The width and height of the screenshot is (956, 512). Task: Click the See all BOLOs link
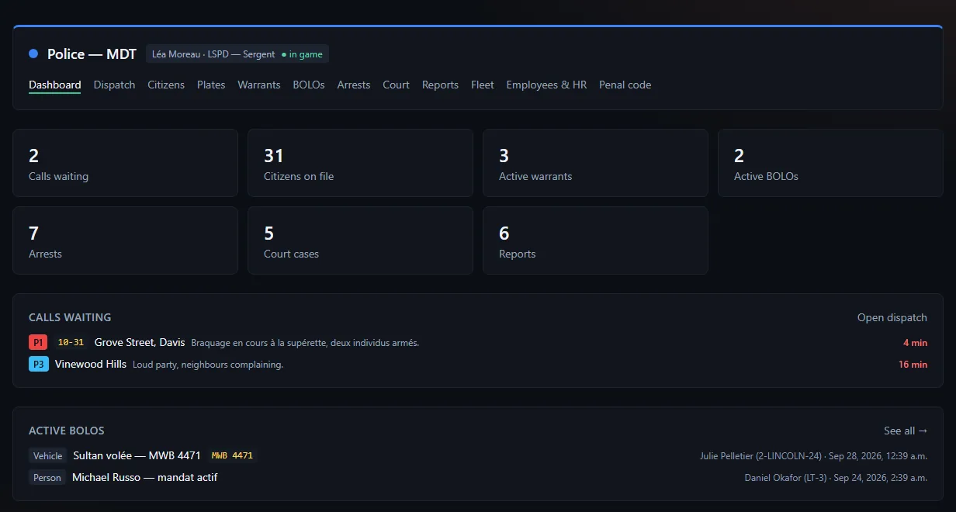pos(906,431)
